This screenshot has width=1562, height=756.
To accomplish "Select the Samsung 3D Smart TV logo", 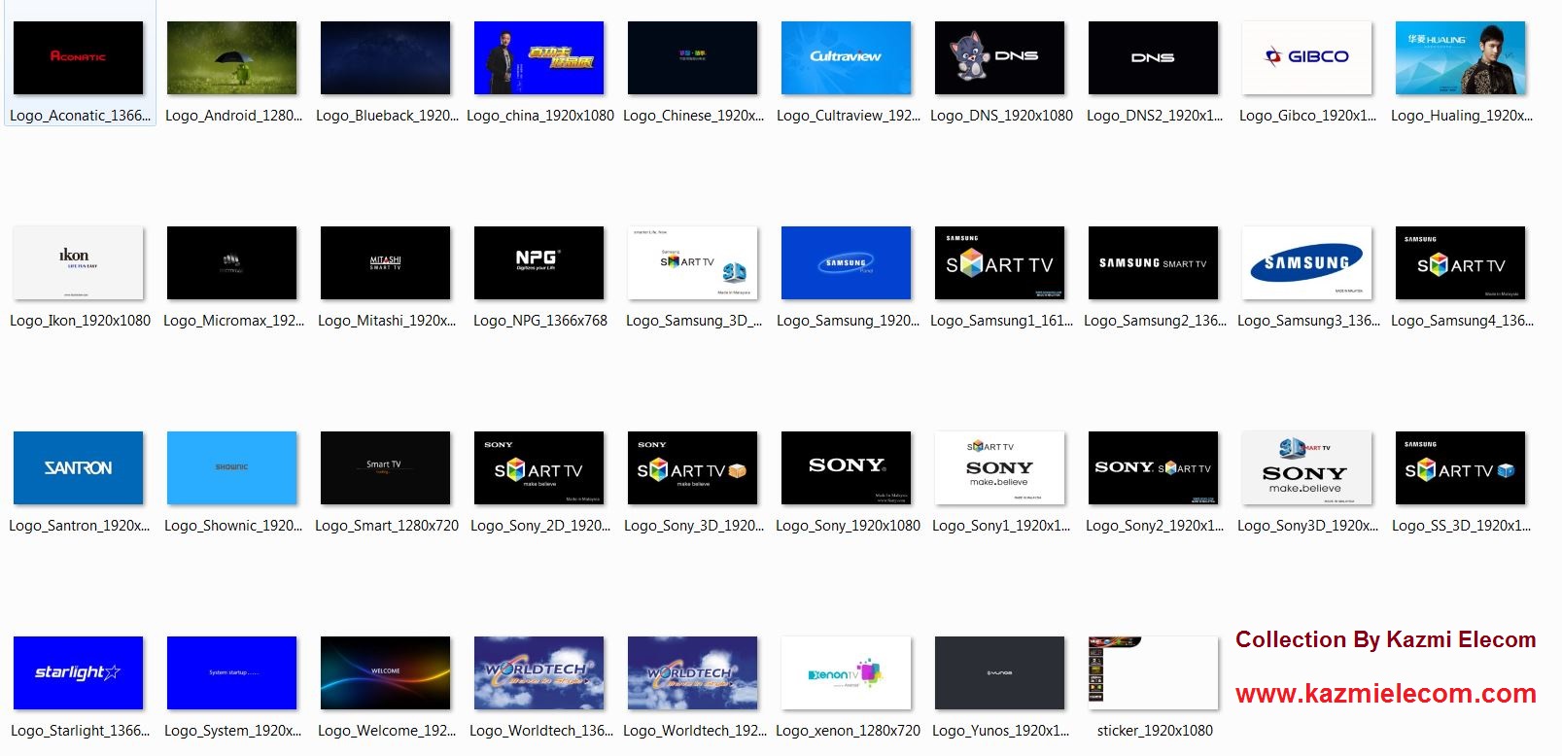I will click(692, 263).
